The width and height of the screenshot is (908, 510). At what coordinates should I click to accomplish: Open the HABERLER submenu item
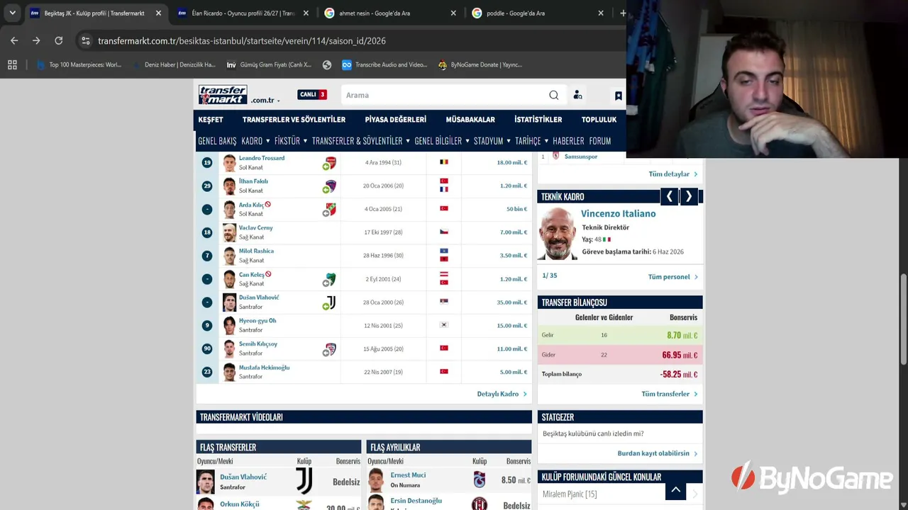coord(568,141)
